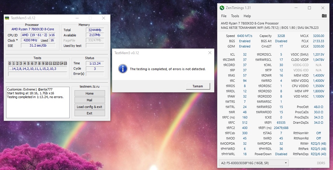The image size is (333, 170).
Task: Click log line 'Customize: Extreme1 @anta777'
Action: [30, 89]
